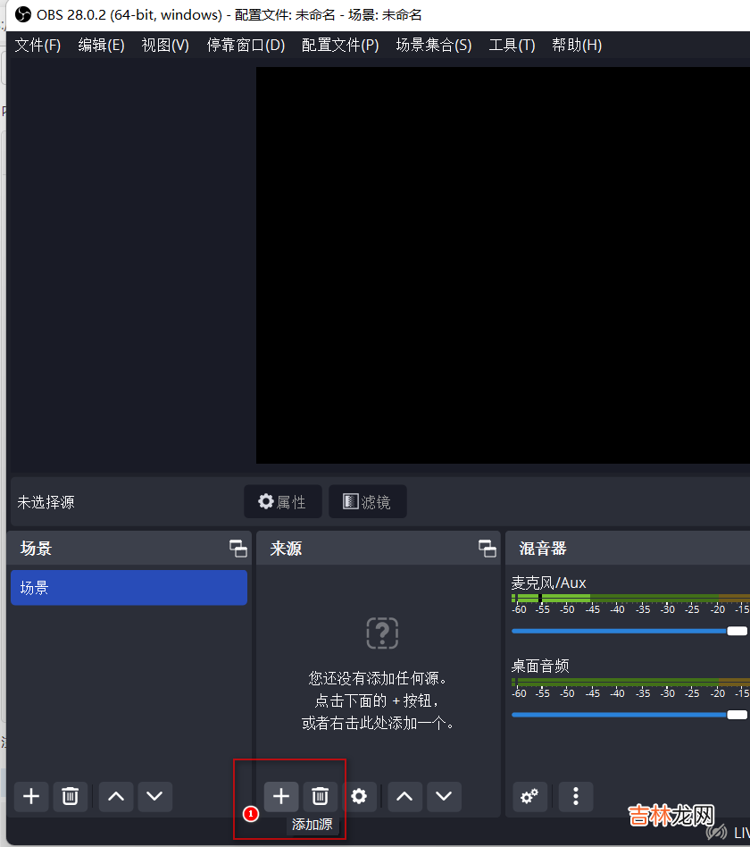Move source up in 来源 panel
Image resolution: width=750 pixels, height=847 pixels.
click(x=404, y=796)
